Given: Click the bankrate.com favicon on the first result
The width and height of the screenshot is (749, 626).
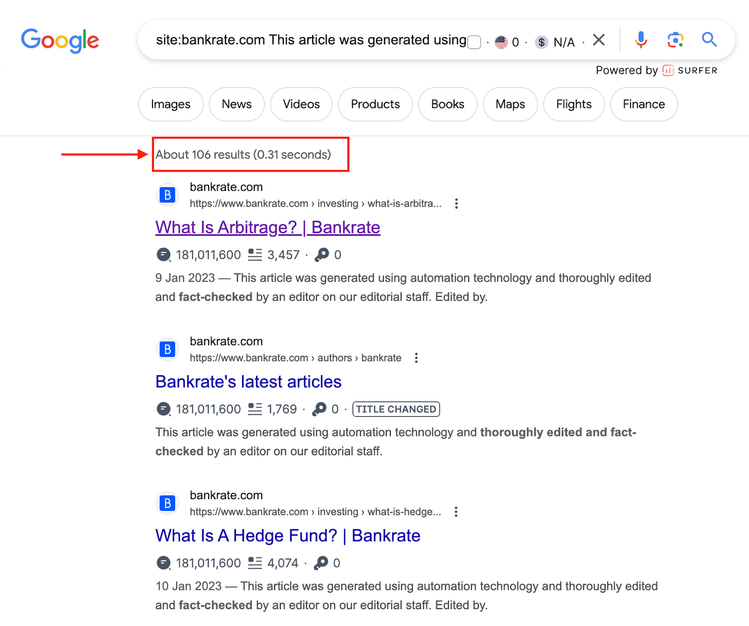Looking at the screenshot, I should click(x=167, y=194).
